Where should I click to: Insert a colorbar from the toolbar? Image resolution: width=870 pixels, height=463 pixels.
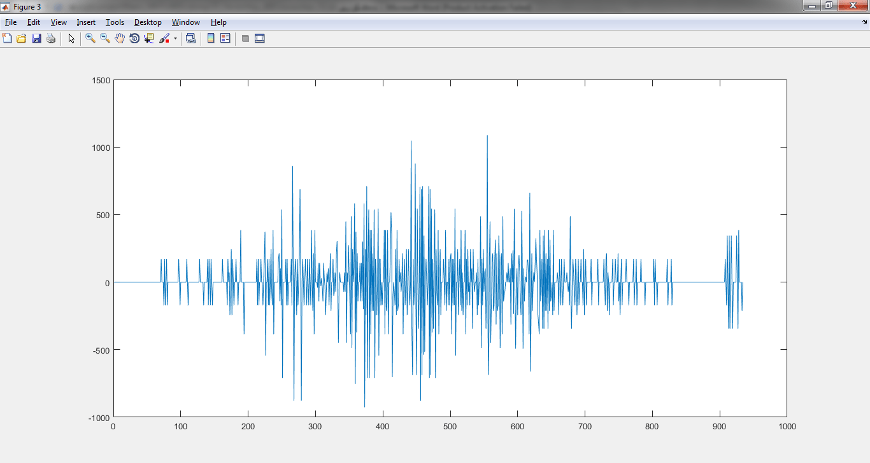point(211,38)
